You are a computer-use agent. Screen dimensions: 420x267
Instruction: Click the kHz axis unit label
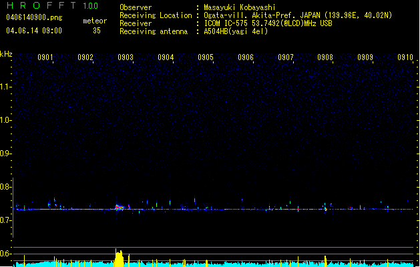point(6,54)
